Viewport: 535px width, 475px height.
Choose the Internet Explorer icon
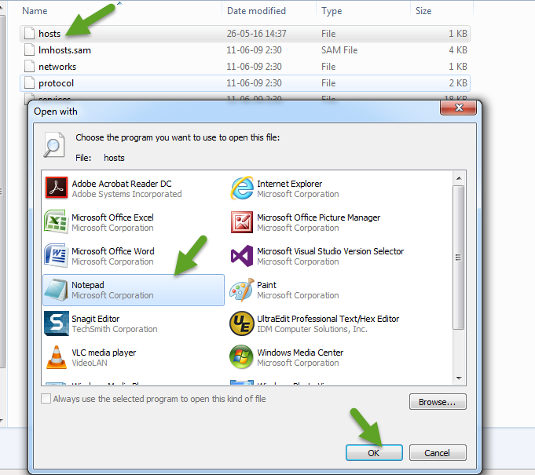pyautogui.click(x=242, y=188)
